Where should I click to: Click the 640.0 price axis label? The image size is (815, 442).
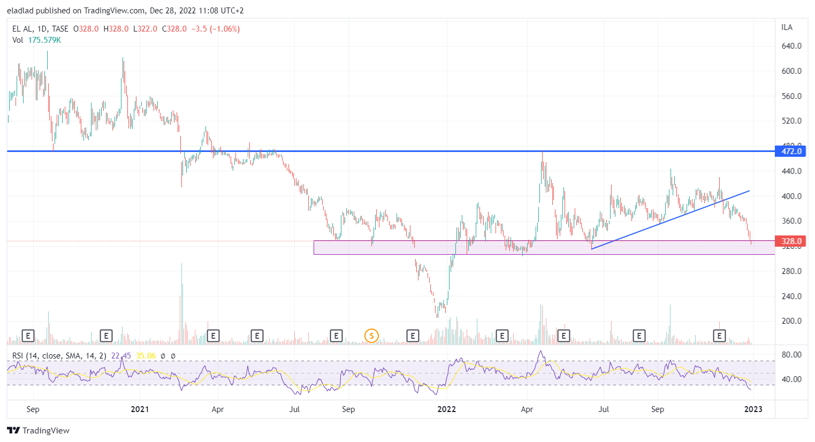click(791, 46)
